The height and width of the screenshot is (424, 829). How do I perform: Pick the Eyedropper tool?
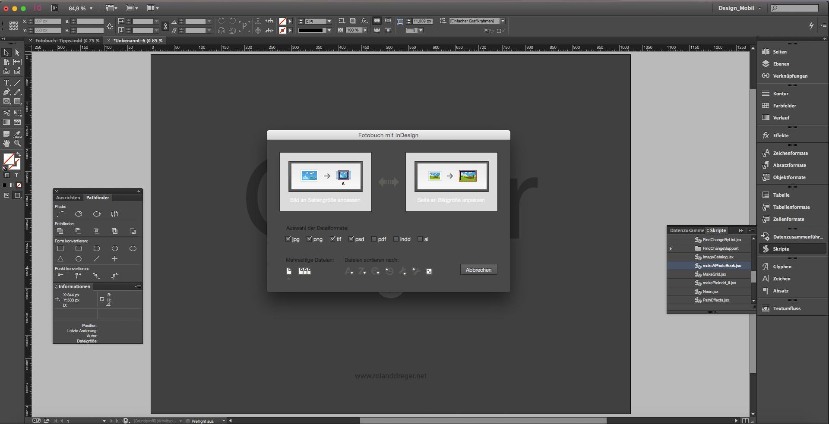pyautogui.click(x=17, y=134)
